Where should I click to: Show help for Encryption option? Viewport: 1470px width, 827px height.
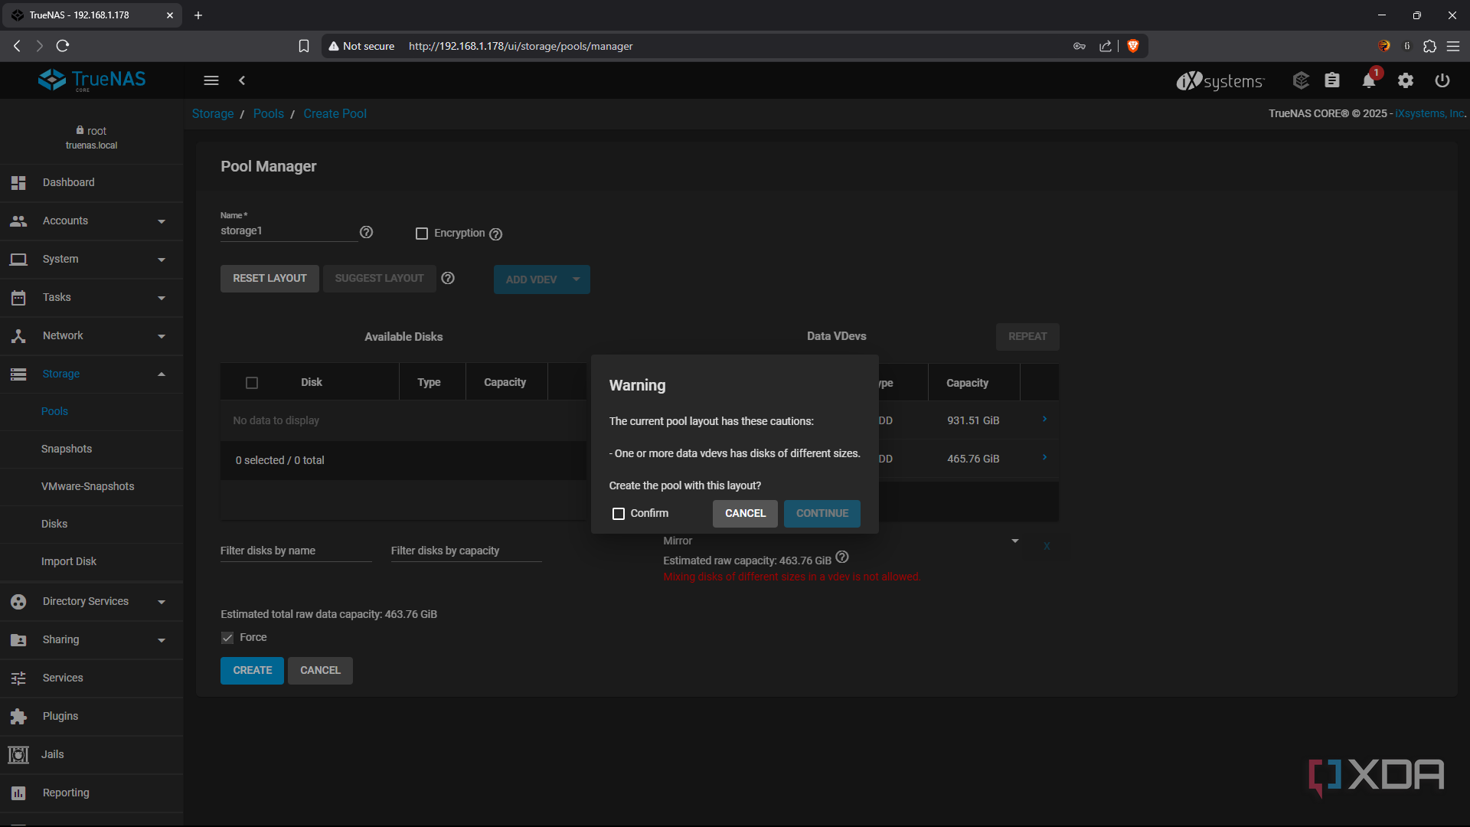click(x=496, y=234)
